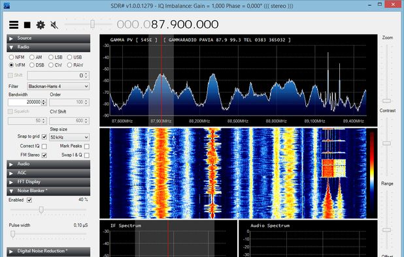The width and height of the screenshot is (404, 257).
Task: Toggle the Snap to grid checkbox
Action: [x=44, y=137]
